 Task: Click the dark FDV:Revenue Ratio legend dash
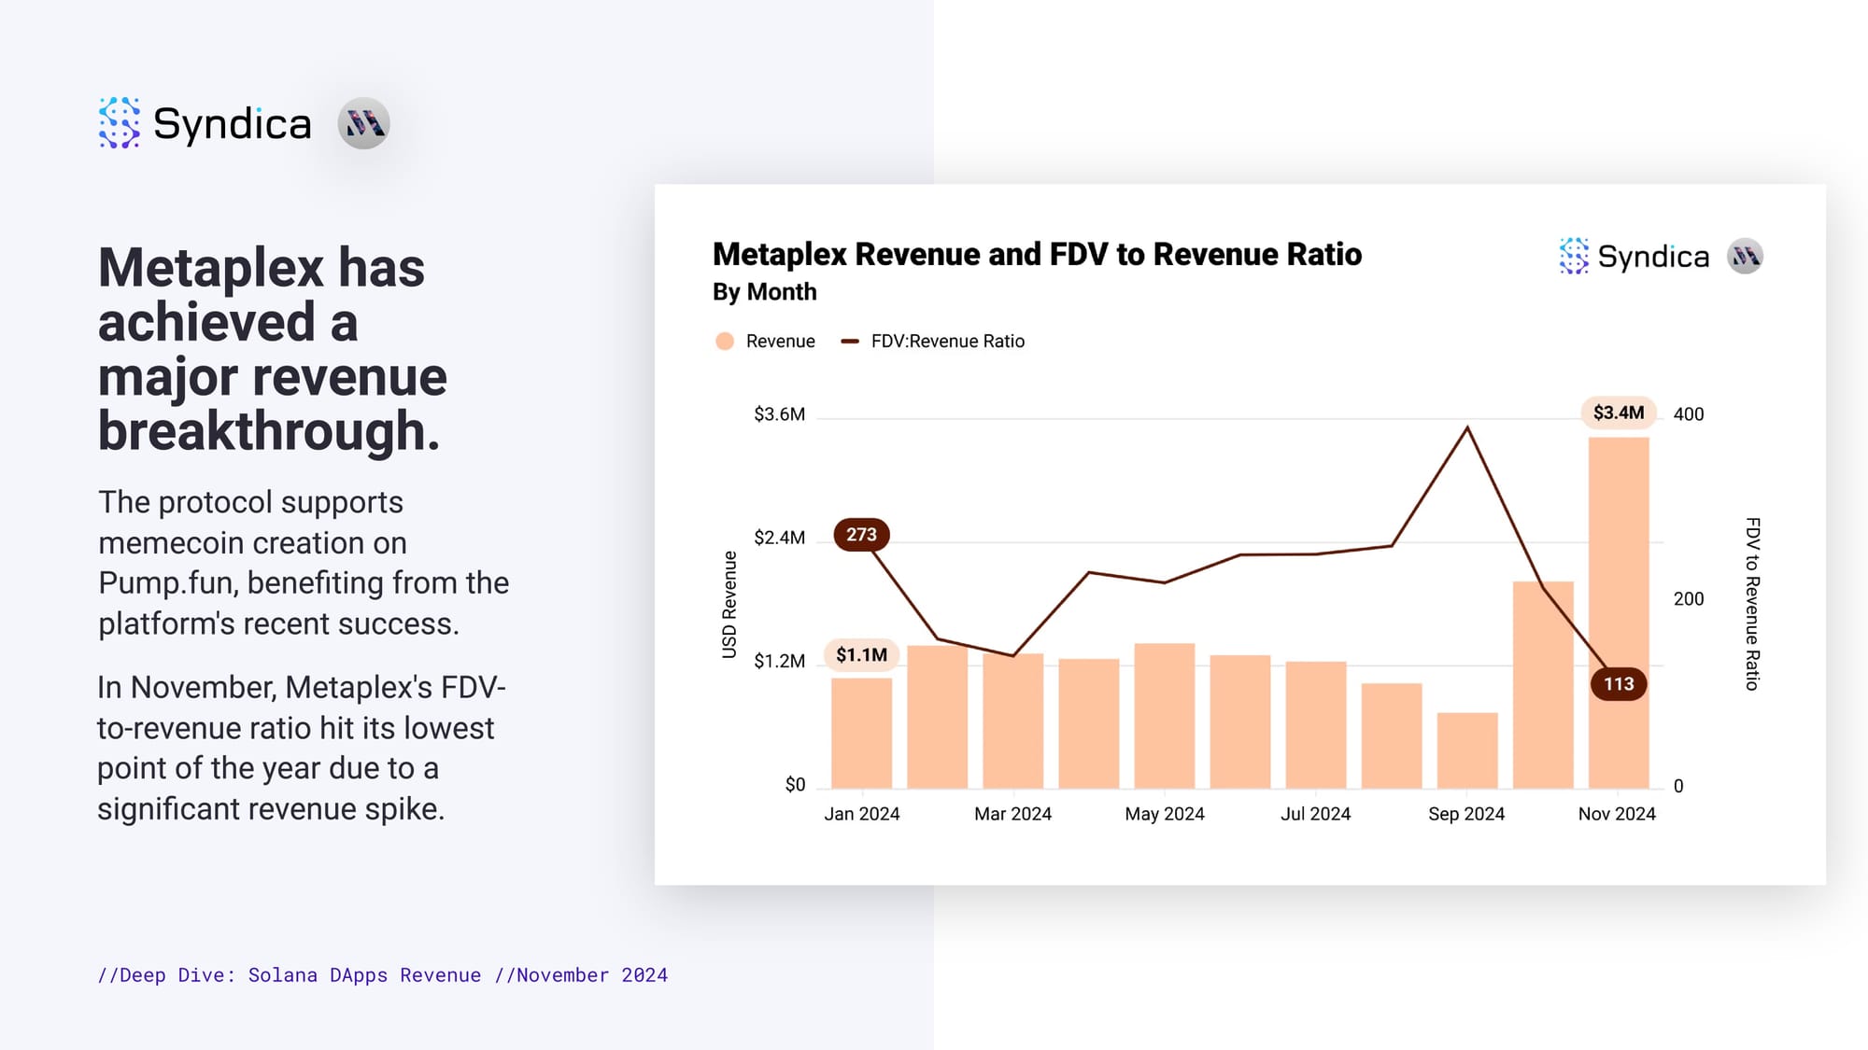[849, 342]
